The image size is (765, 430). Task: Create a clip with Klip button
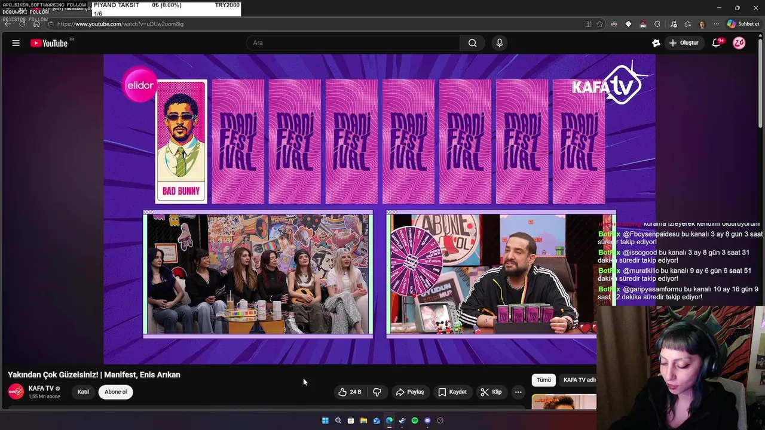491,392
